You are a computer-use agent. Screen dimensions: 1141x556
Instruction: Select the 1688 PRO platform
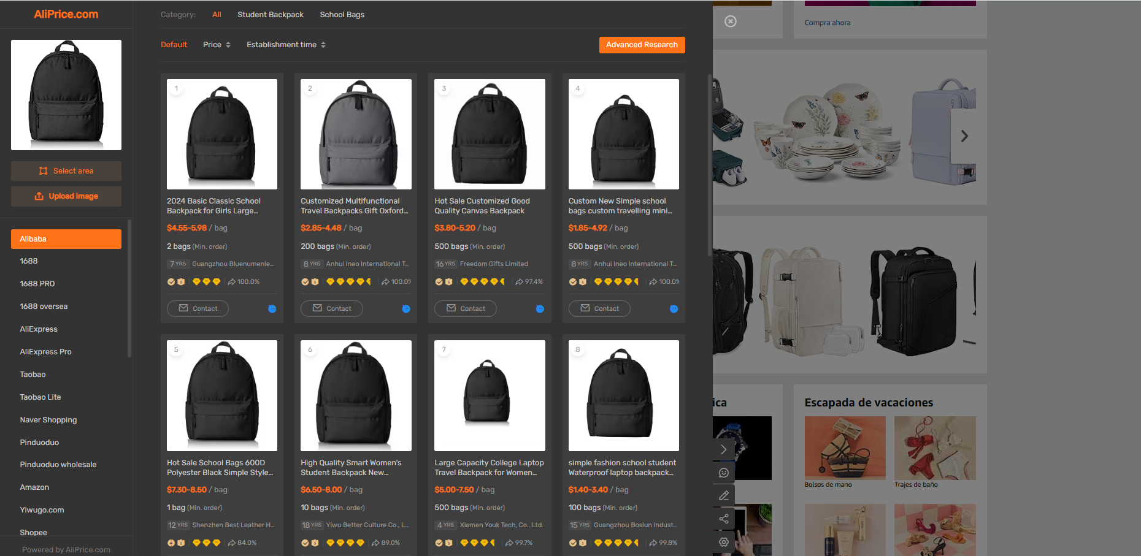click(37, 284)
